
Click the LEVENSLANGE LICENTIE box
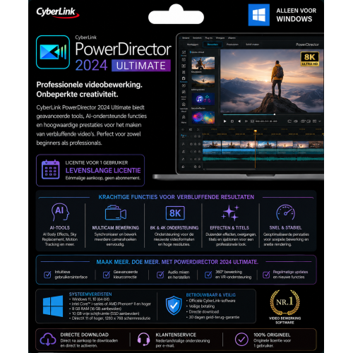coord(90,170)
